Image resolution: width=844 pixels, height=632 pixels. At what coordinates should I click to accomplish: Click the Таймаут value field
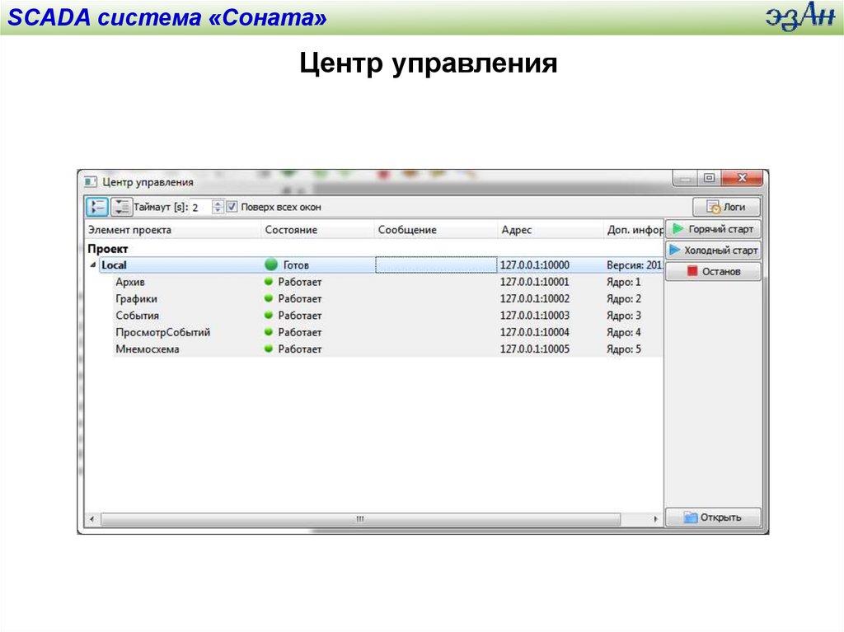(200, 207)
